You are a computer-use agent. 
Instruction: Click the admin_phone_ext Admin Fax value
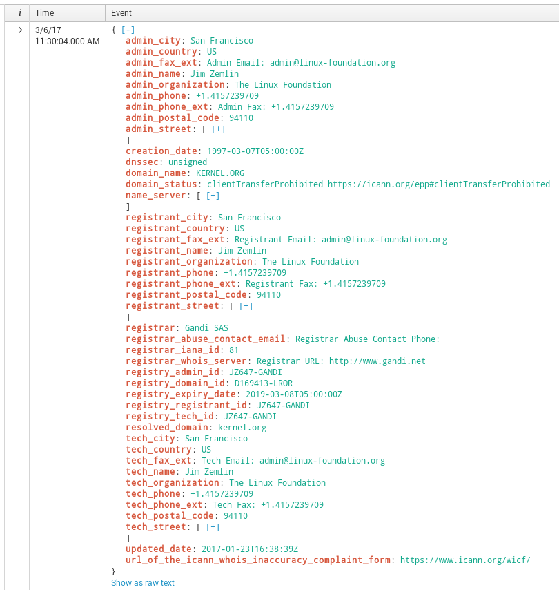(276, 107)
